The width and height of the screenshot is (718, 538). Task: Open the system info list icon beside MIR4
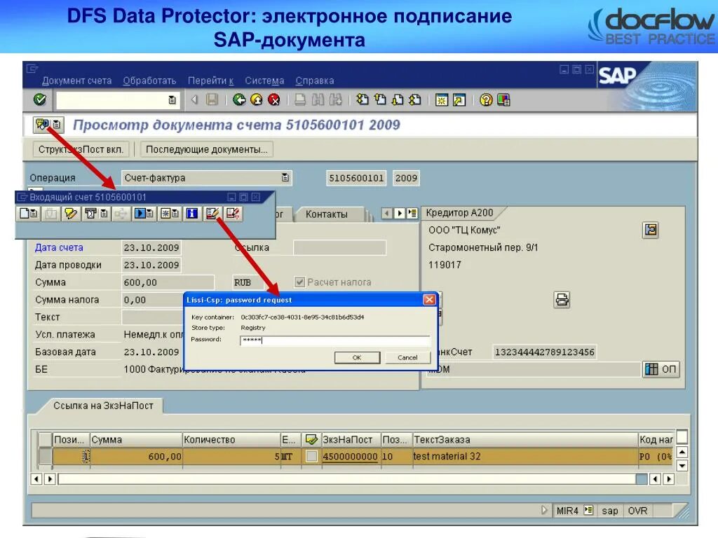tap(588, 510)
